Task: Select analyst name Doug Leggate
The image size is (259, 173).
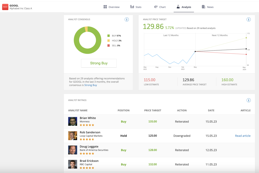Action: point(89,146)
